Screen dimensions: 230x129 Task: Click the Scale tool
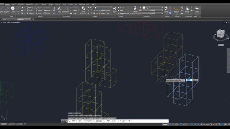point(38,14)
